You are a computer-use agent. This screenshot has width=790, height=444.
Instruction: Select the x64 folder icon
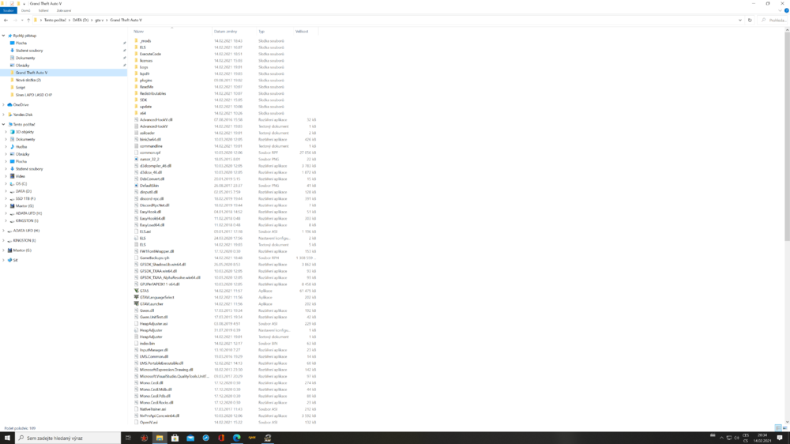click(136, 113)
